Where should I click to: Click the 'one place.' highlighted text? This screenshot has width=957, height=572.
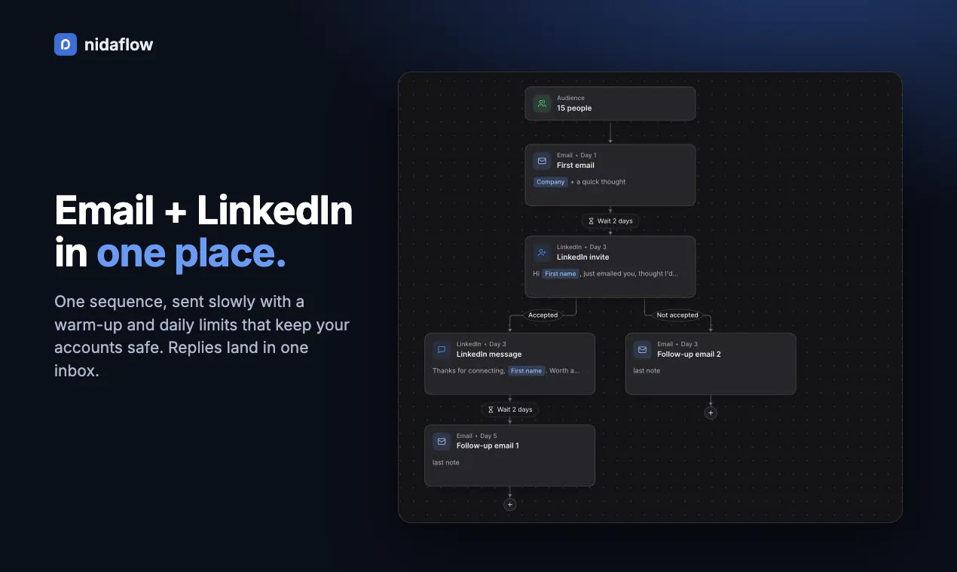tap(191, 254)
